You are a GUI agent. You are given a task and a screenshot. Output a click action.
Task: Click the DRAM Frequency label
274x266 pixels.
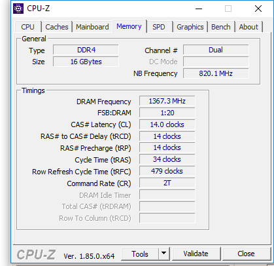pyautogui.click(x=104, y=102)
